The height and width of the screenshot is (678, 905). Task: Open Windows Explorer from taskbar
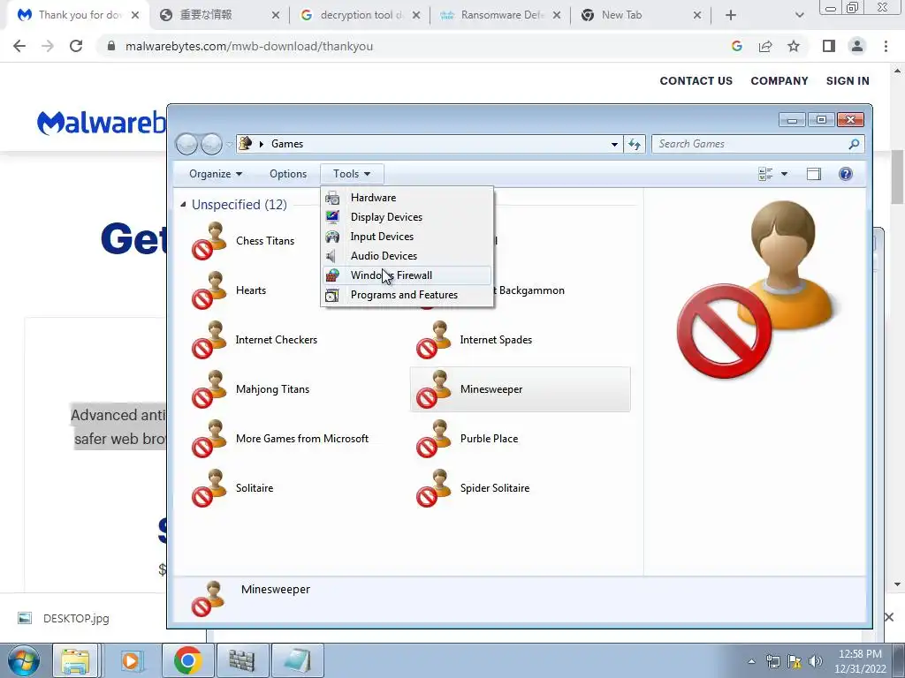75,660
